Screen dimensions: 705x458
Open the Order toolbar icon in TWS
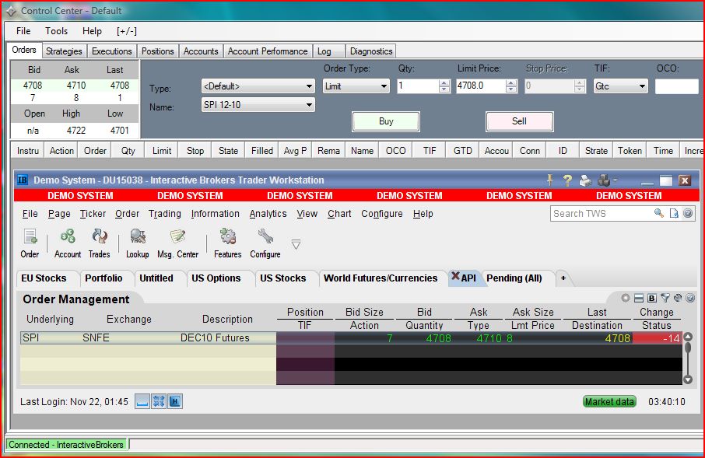pos(30,243)
